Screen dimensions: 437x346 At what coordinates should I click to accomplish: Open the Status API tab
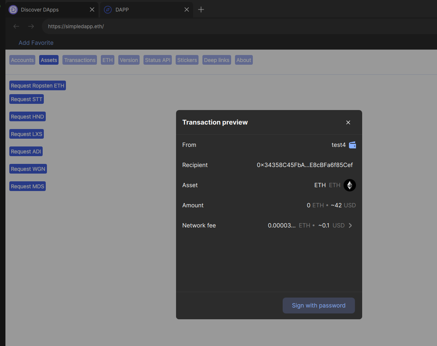(x=157, y=60)
